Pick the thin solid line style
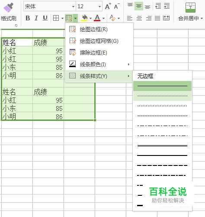 pyautogui.click(x=162, y=86)
